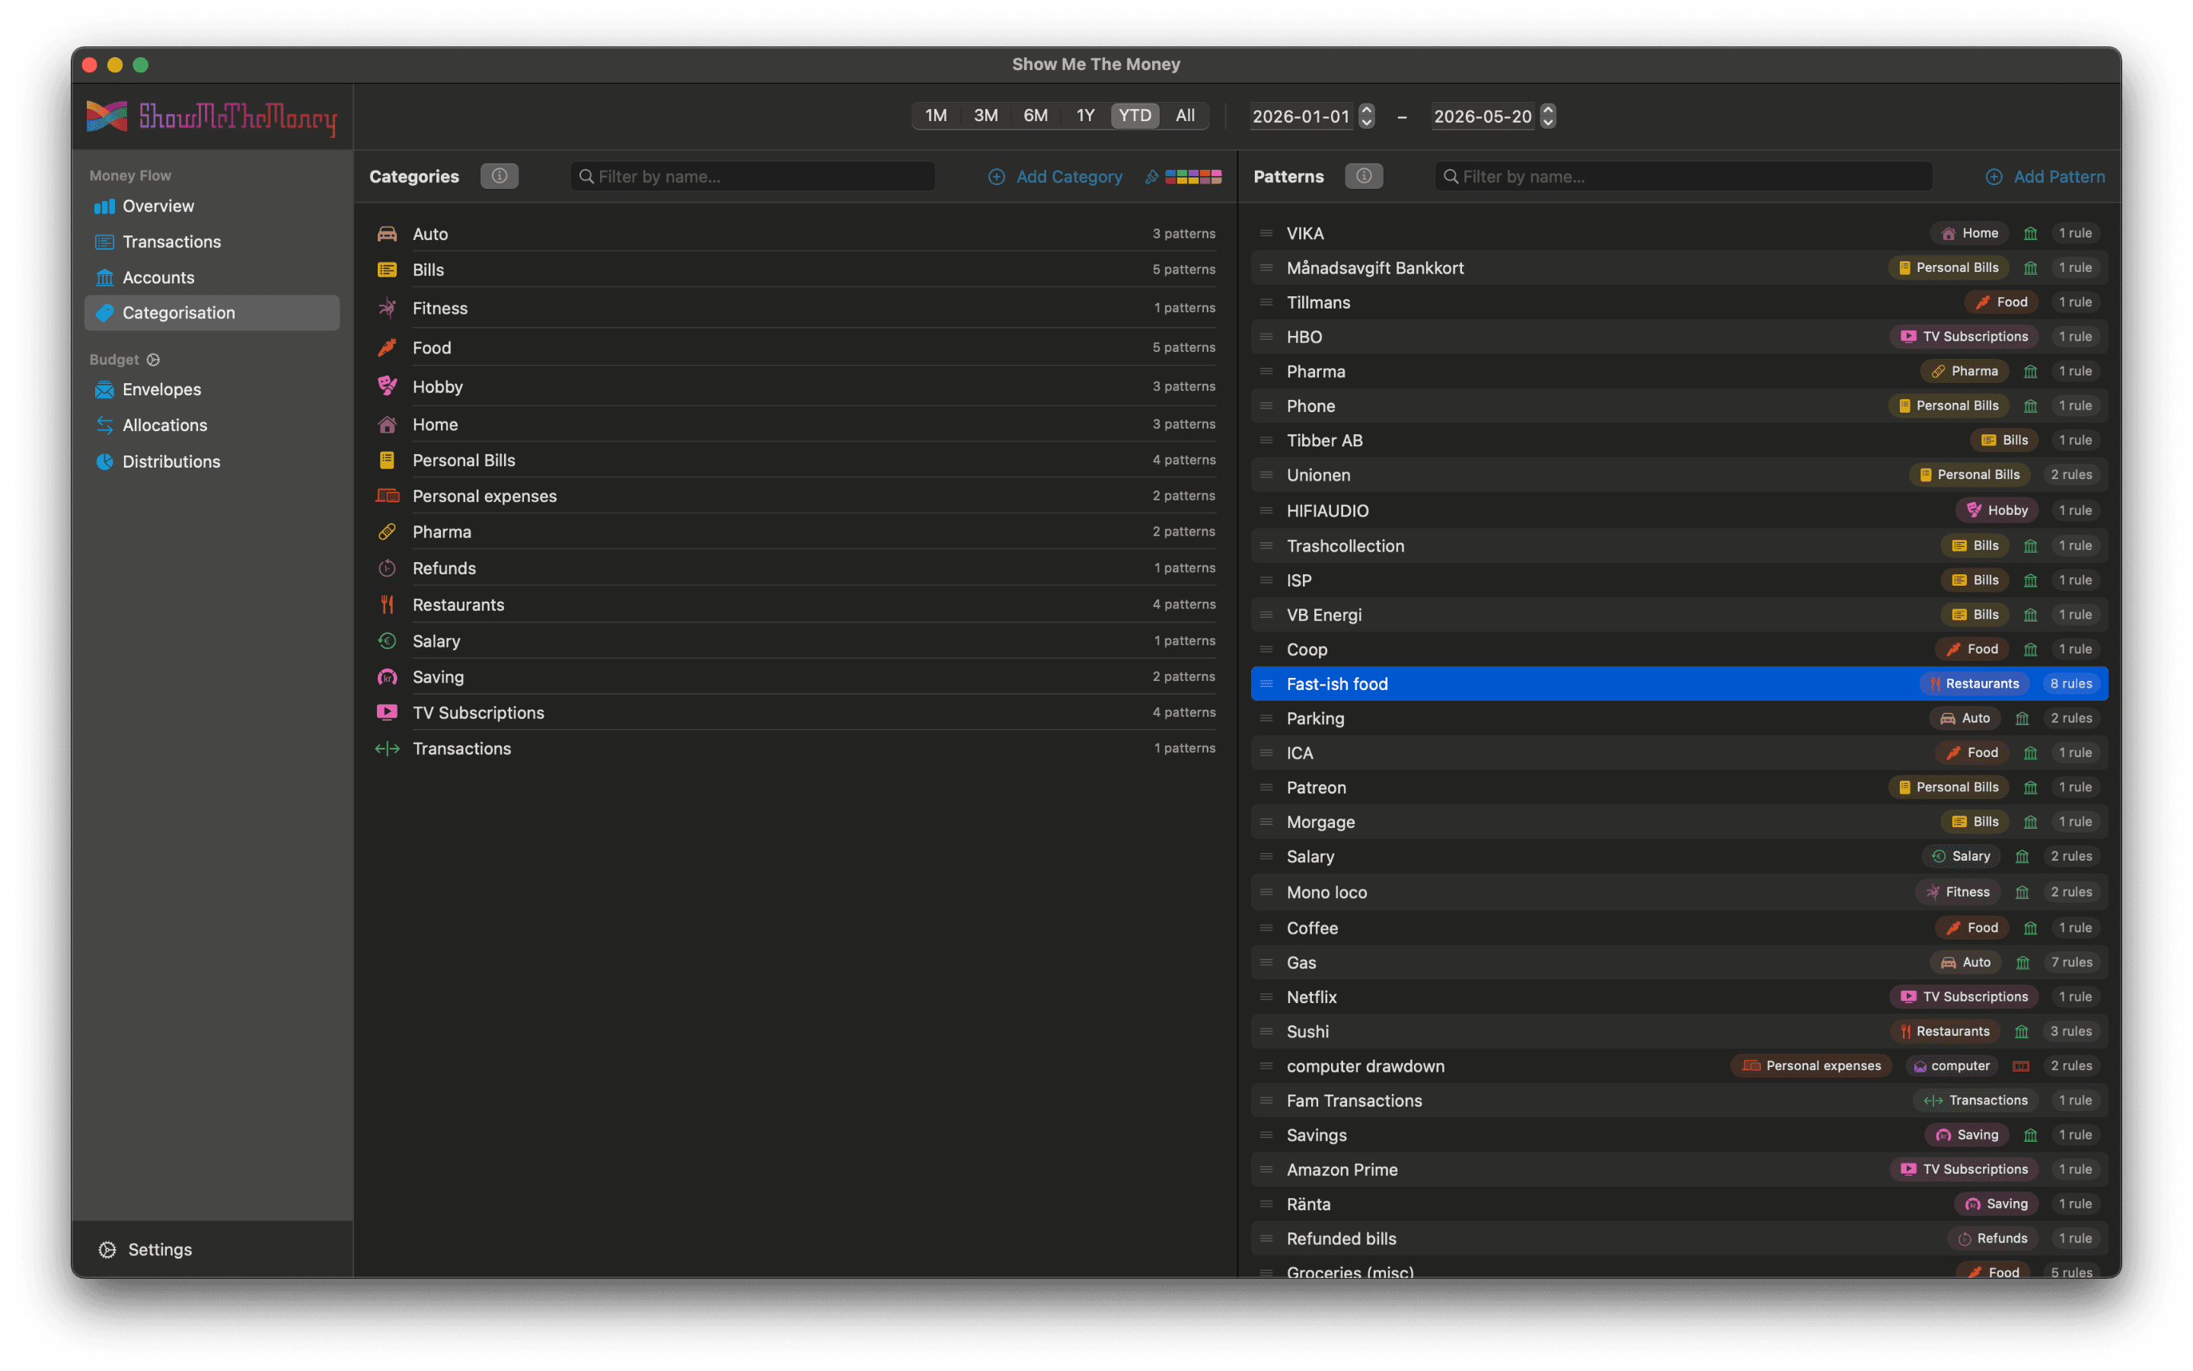Open Distributions budget view
The height and width of the screenshot is (1371, 2193).
[211, 462]
